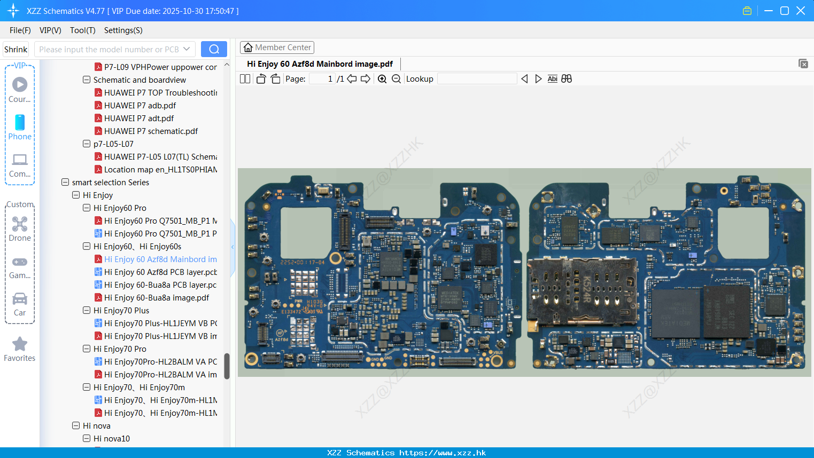This screenshot has height=458, width=814.
Task: Collapse the smart selection Series node
Action: pos(65,182)
